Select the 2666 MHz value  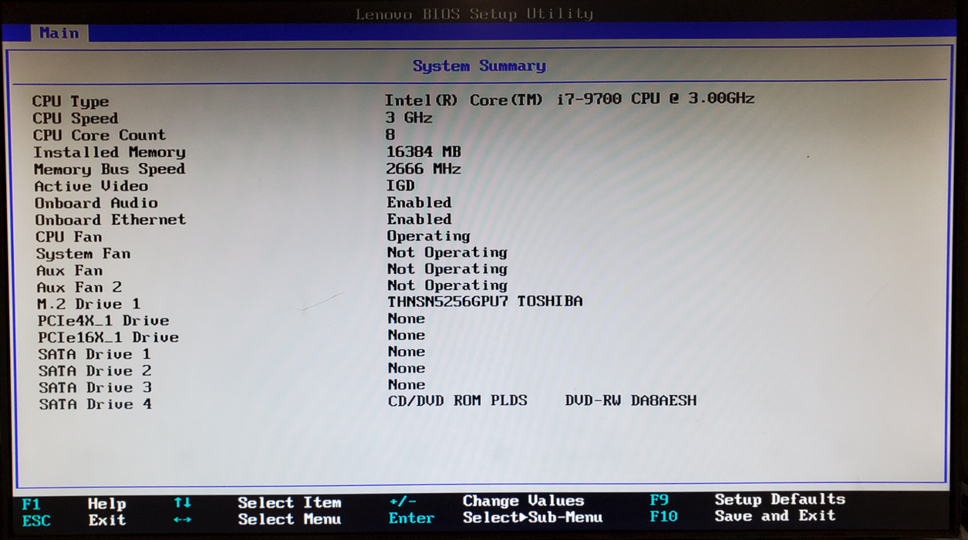[x=423, y=169]
